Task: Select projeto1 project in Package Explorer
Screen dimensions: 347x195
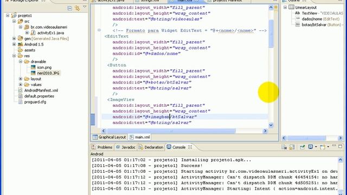Action: pos(25,16)
